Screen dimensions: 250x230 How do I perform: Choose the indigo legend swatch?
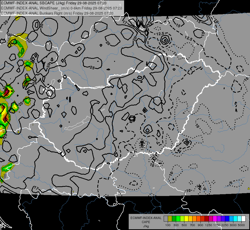tap(223, 219)
